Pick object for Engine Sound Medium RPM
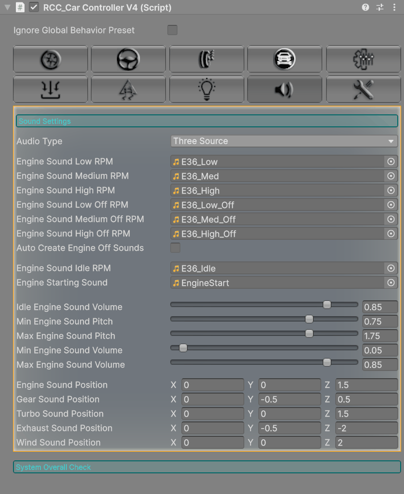The height and width of the screenshot is (494, 404). point(391,176)
